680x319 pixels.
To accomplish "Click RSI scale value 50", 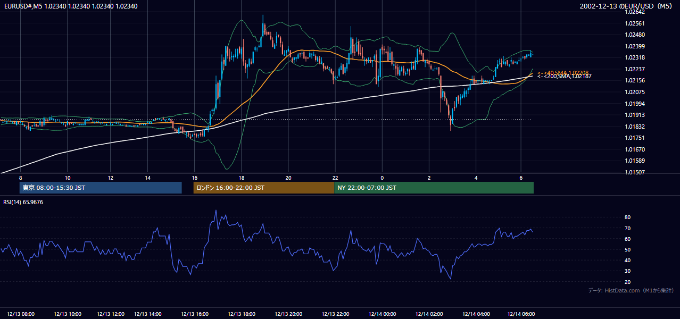I will point(627,249).
